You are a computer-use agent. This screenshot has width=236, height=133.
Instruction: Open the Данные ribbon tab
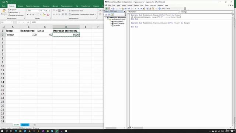tap(55, 6)
